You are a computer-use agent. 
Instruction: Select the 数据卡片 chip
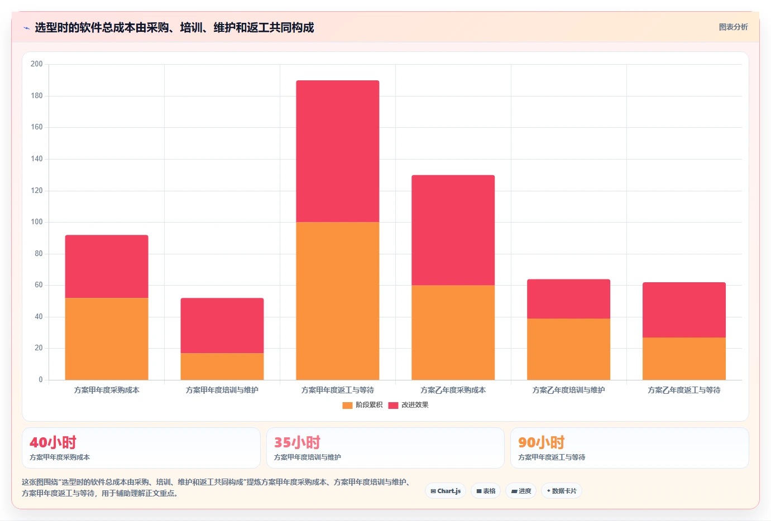click(x=562, y=491)
